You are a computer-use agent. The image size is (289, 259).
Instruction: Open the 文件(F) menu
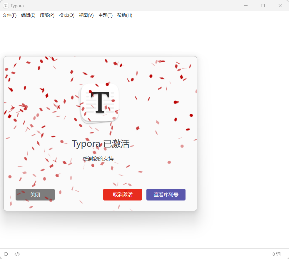(x=9, y=15)
